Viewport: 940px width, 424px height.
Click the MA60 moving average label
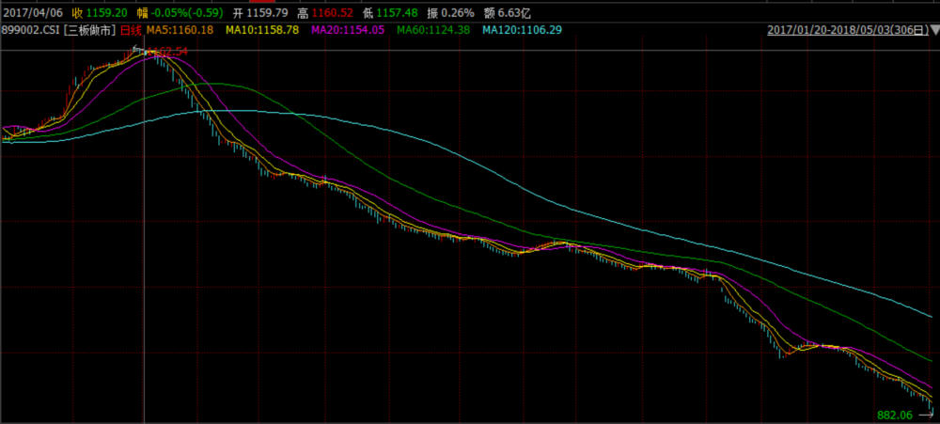click(436, 30)
